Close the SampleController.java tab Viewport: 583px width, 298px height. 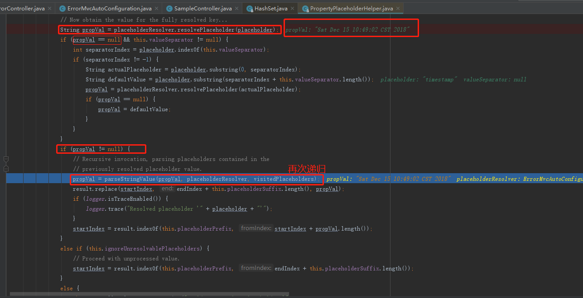(237, 8)
